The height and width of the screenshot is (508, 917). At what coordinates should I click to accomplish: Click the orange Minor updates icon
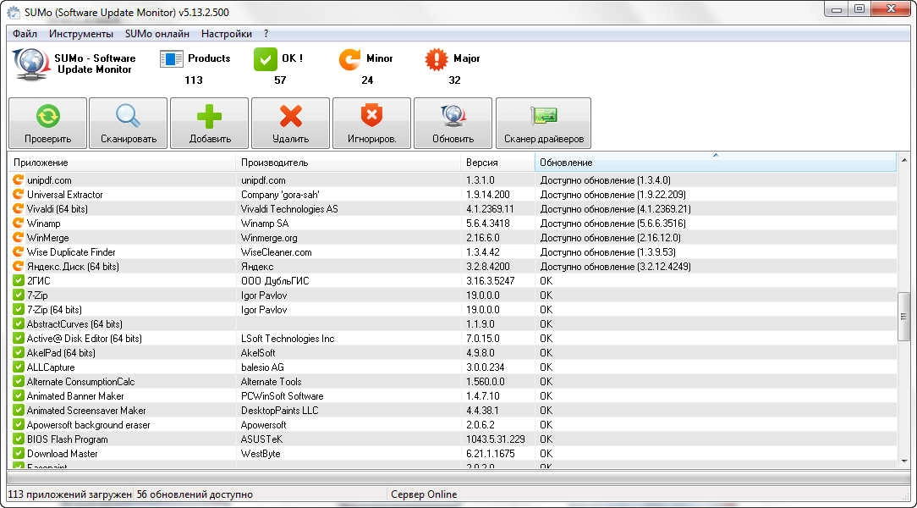349,59
